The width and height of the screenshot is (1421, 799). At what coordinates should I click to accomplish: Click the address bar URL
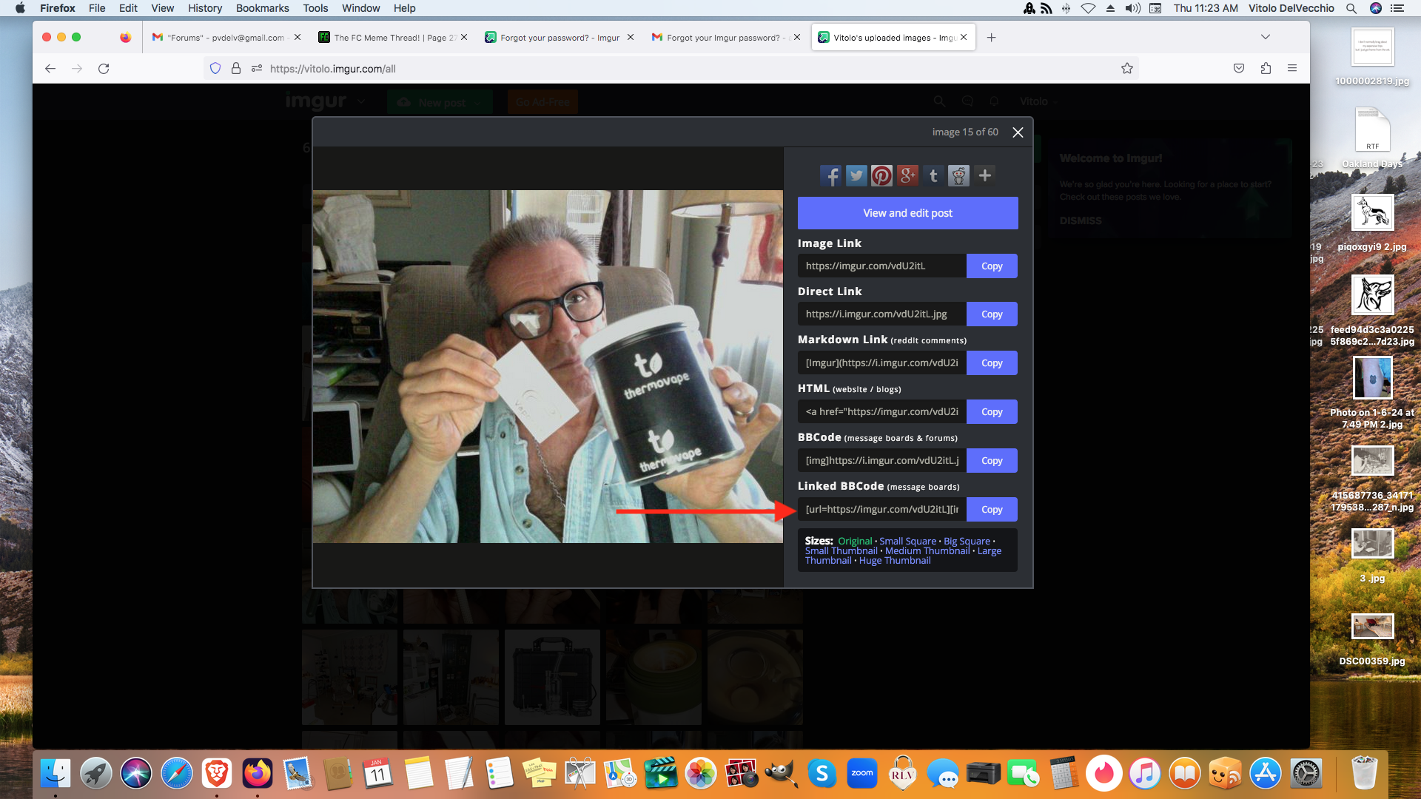click(x=332, y=69)
